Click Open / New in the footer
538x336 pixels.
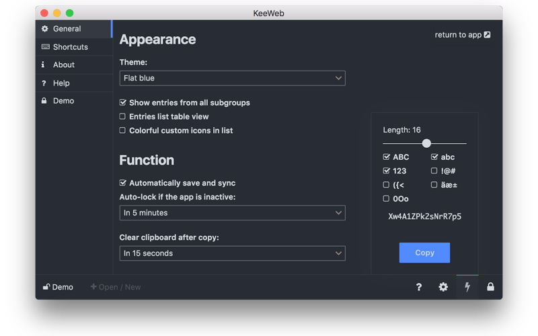coord(116,287)
